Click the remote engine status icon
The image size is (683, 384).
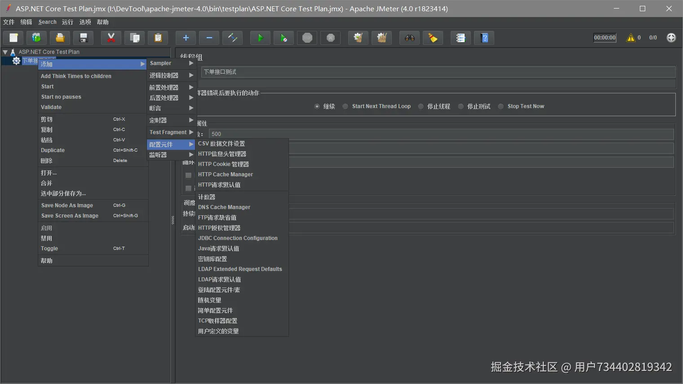(671, 38)
